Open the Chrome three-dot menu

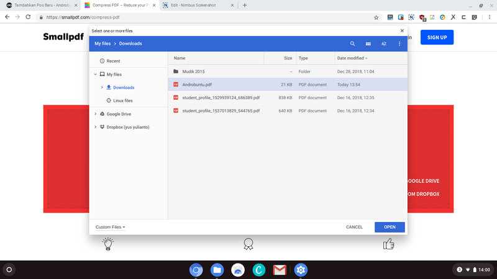490,17
